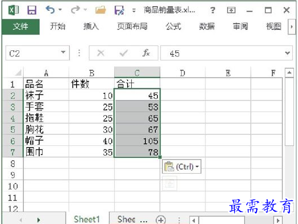The image size is (298, 224).
Task: Switch to the 审阅 tab
Action: (x=241, y=27)
